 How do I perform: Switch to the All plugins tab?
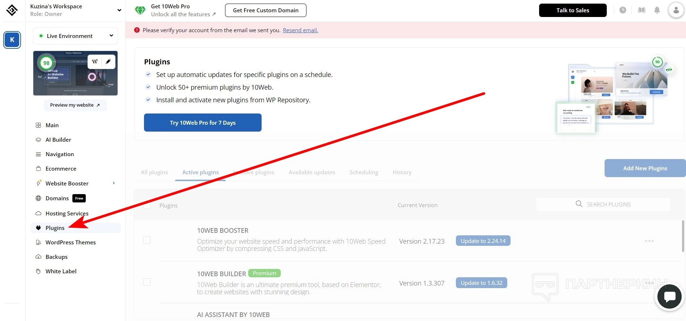coord(154,172)
